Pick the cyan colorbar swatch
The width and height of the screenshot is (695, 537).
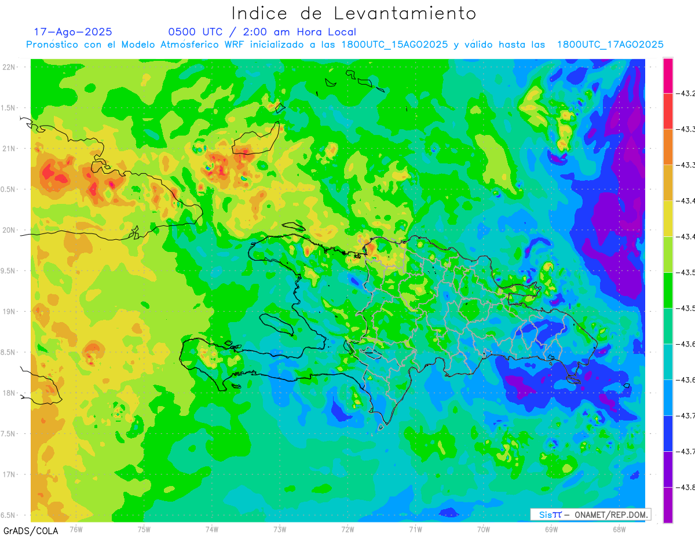[x=668, y=361]
